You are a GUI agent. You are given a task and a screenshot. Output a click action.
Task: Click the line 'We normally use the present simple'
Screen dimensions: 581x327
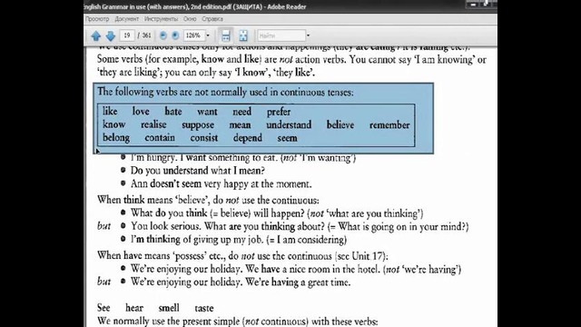(238, 321)
